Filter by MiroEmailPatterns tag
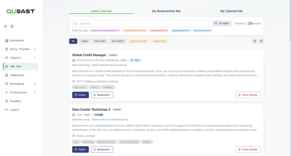This screenshot has width=291, height=156. pos(203,30)
